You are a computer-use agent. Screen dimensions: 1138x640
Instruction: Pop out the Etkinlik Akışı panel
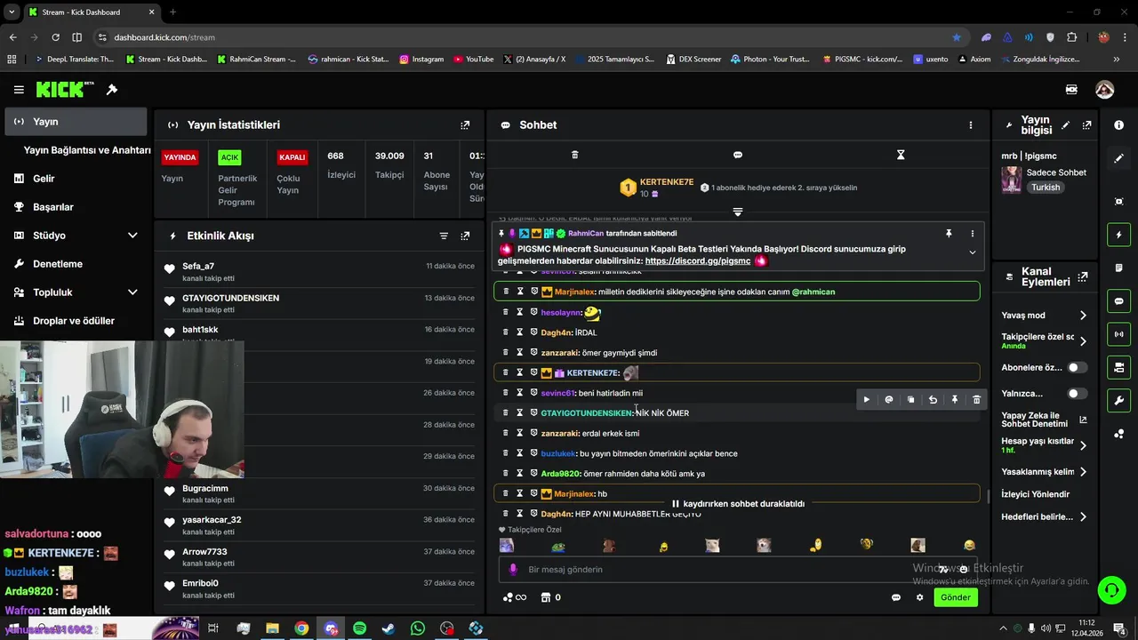(465, 236)
